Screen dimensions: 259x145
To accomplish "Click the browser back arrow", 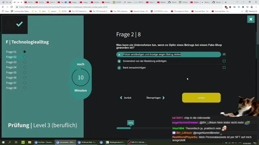I will point(3,7).
